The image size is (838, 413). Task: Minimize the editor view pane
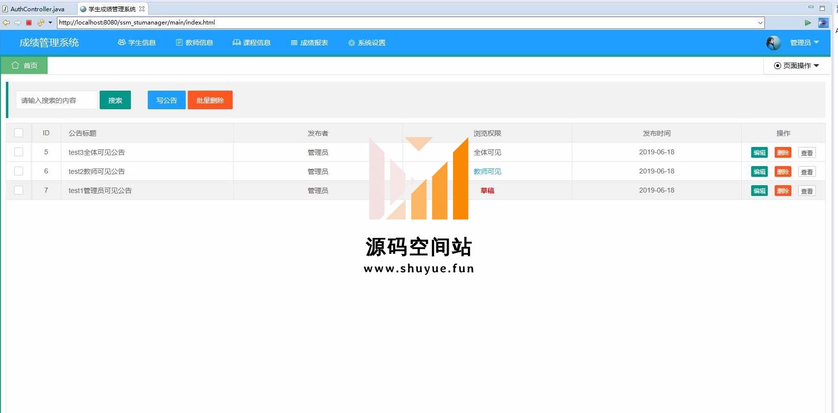pos(811,7)
